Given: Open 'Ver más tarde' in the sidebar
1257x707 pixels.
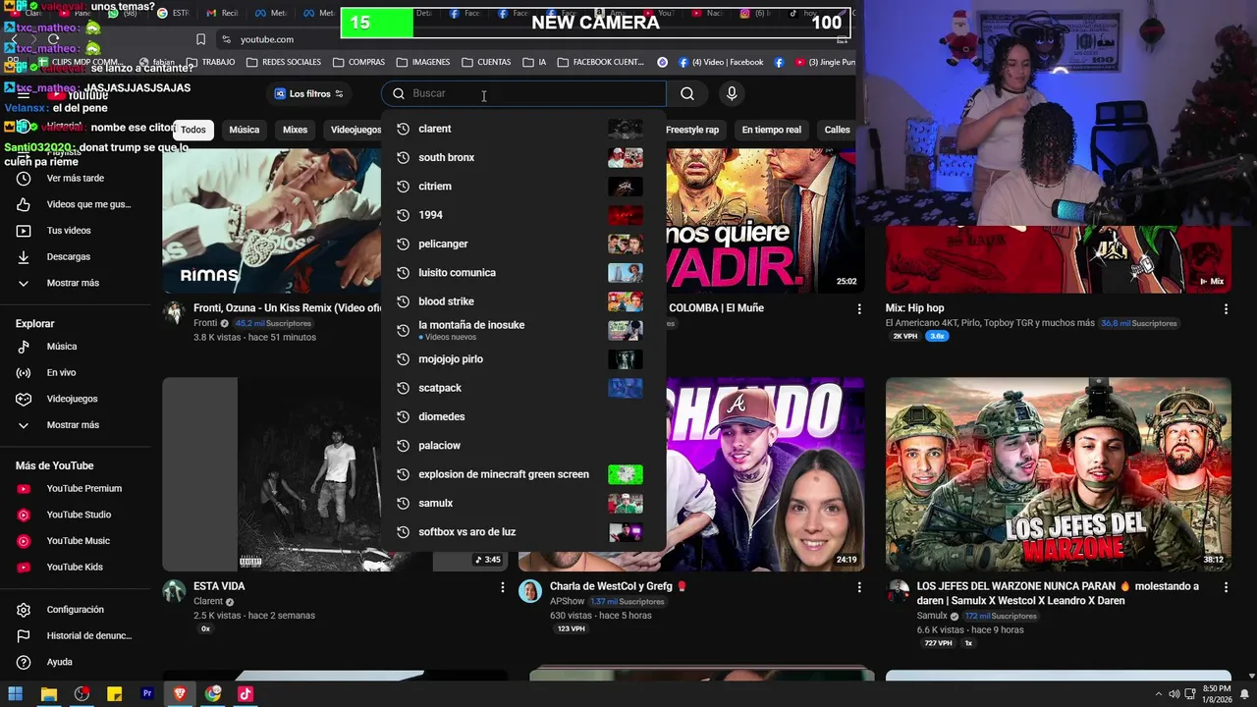Looking at the screenshot, I should 75,178.
